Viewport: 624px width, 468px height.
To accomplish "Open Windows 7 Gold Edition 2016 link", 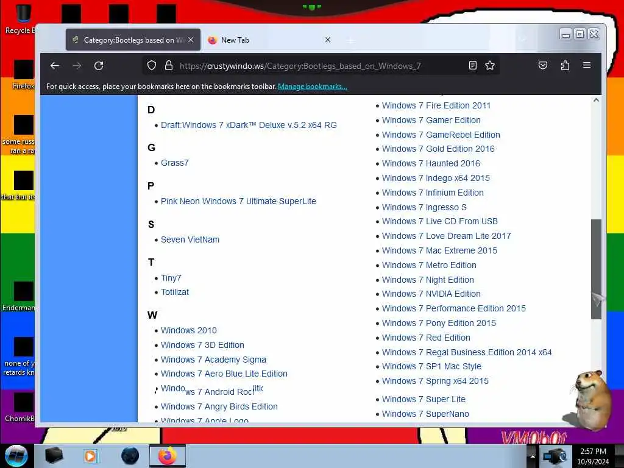I will pyautogui.click(x=438, y=149).
